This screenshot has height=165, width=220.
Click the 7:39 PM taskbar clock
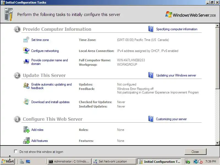tap(211, 161)
